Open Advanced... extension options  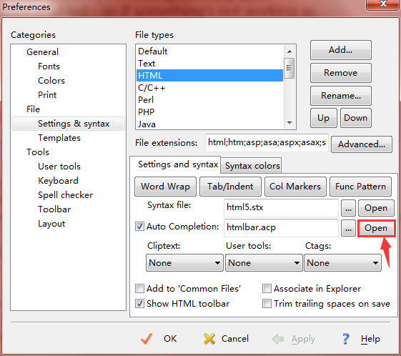tap(362, 144)
